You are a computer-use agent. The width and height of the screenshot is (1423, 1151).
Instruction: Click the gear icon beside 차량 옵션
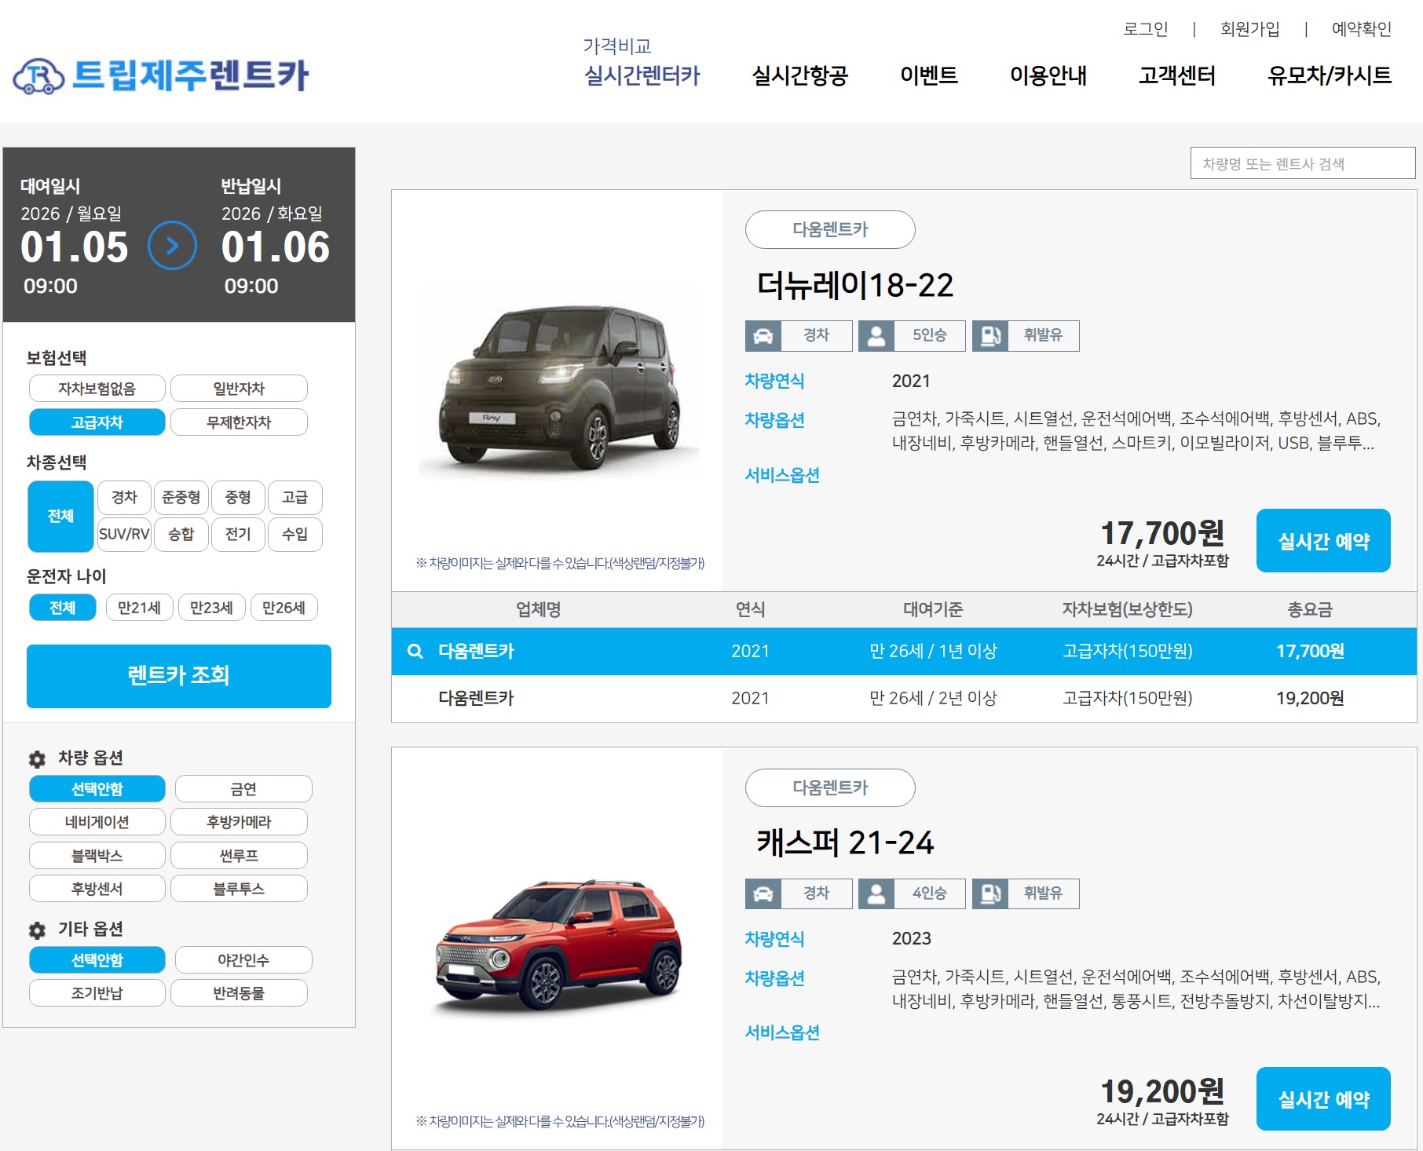(x=37, y=759)
